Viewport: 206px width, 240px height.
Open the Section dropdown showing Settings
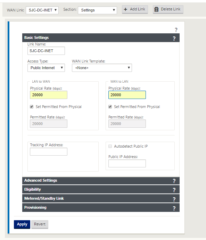[x=97, y=10]
